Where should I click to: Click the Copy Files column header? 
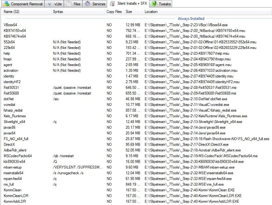pyautogui.click(x=114, y=12)
